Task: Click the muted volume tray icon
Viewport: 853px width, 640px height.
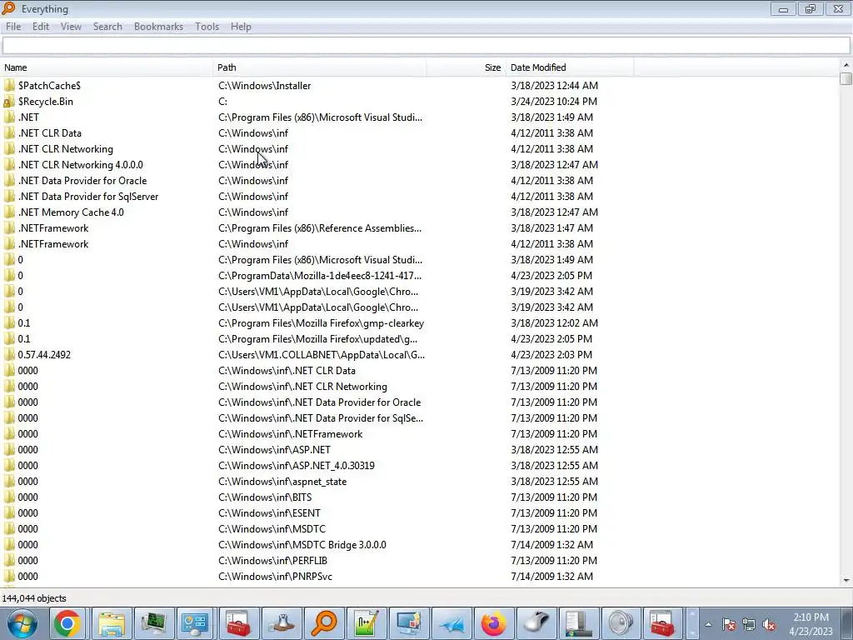Action: [768, 625]
